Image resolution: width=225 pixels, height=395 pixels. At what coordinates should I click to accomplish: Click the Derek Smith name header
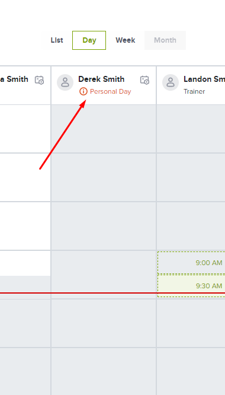click(101, 79)
